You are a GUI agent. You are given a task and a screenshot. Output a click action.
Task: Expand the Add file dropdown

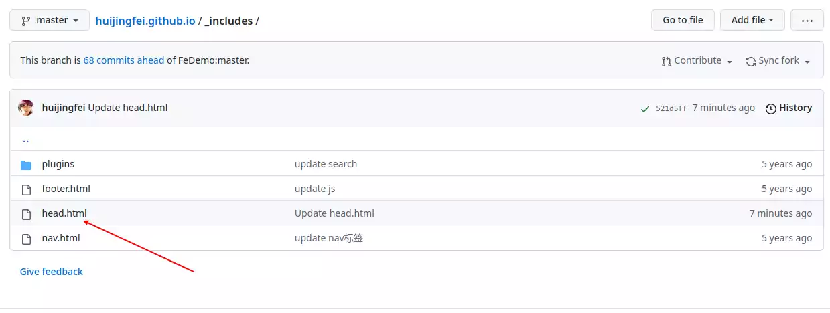[752, 20]
